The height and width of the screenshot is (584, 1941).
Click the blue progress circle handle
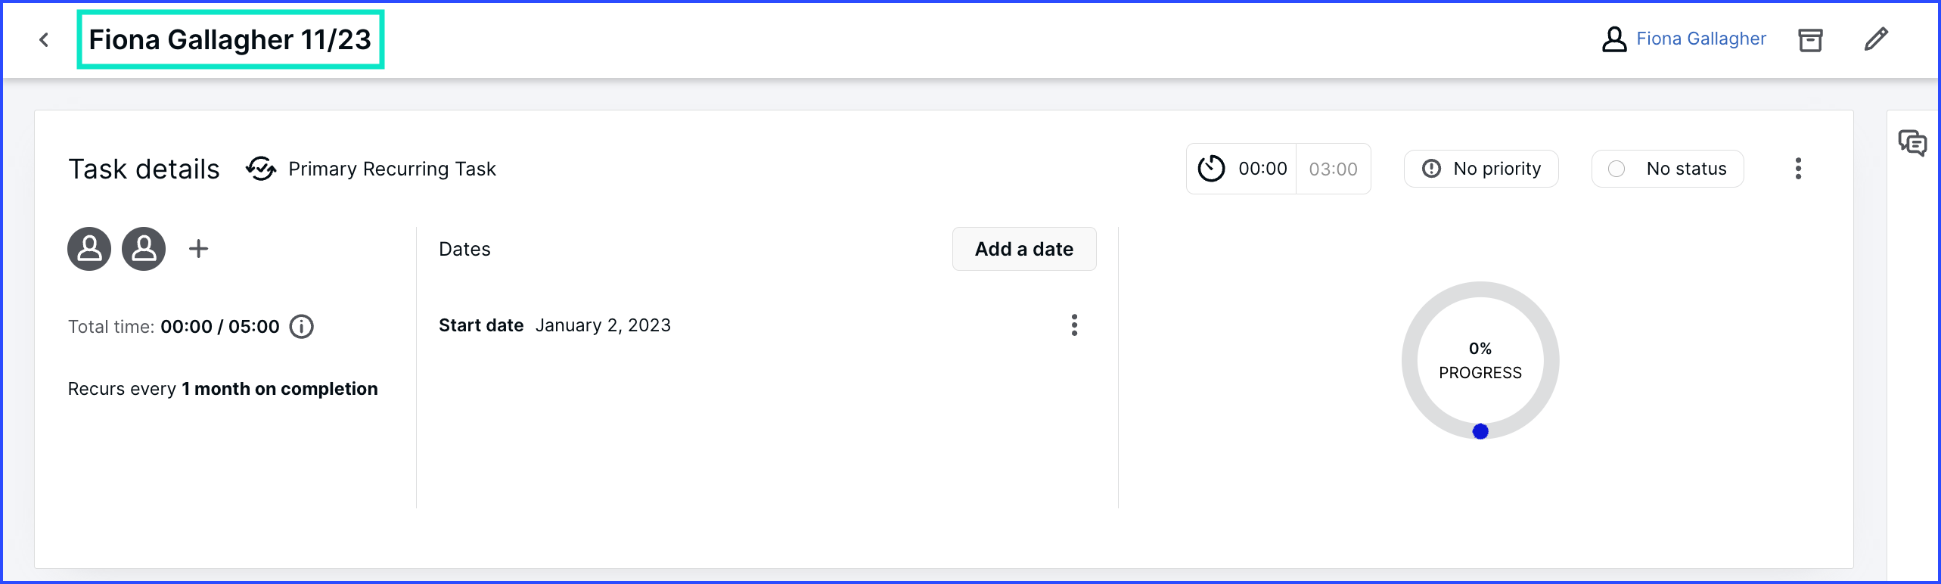pyautogui.click(x=1480, y=431)
